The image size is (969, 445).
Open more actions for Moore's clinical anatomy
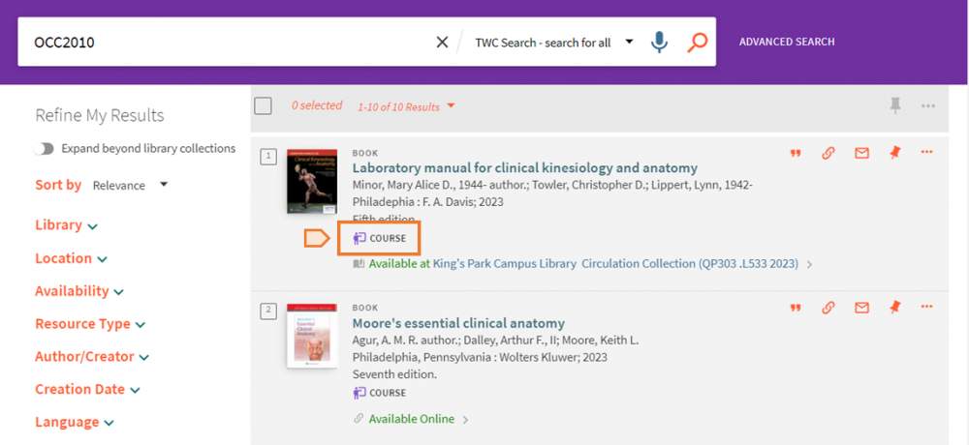pos(927,308)
